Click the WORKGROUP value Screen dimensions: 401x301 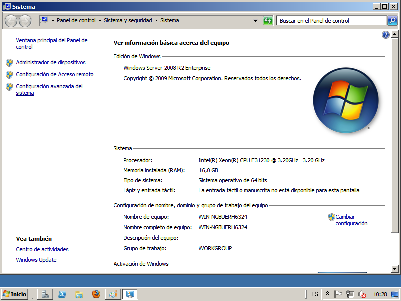click(215, 248)
